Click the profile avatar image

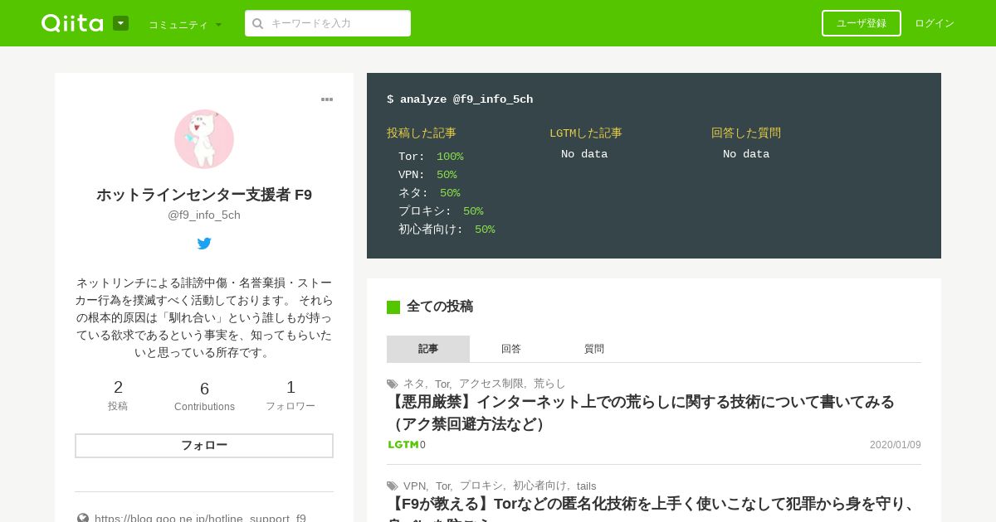tap(204, 139)
